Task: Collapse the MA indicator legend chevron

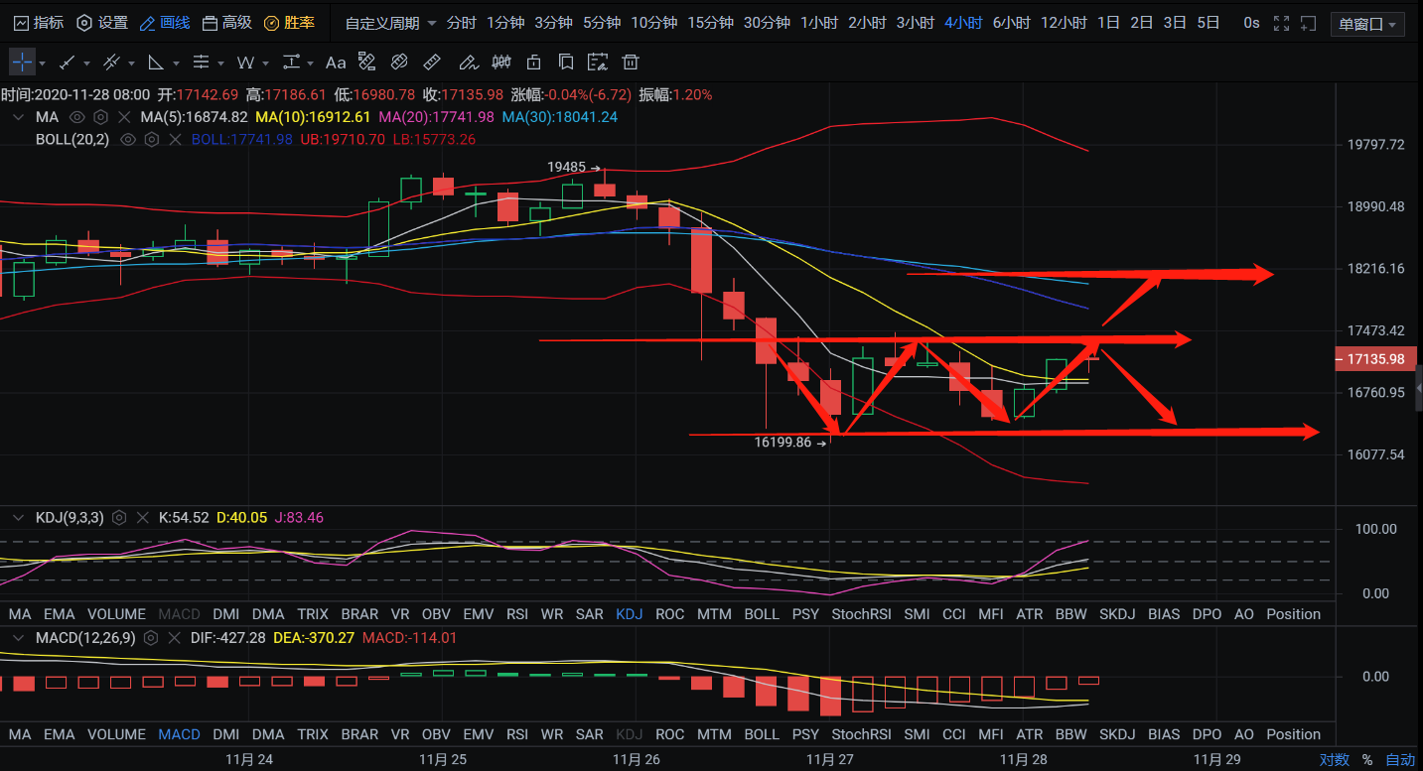Action: coord(17,117)
